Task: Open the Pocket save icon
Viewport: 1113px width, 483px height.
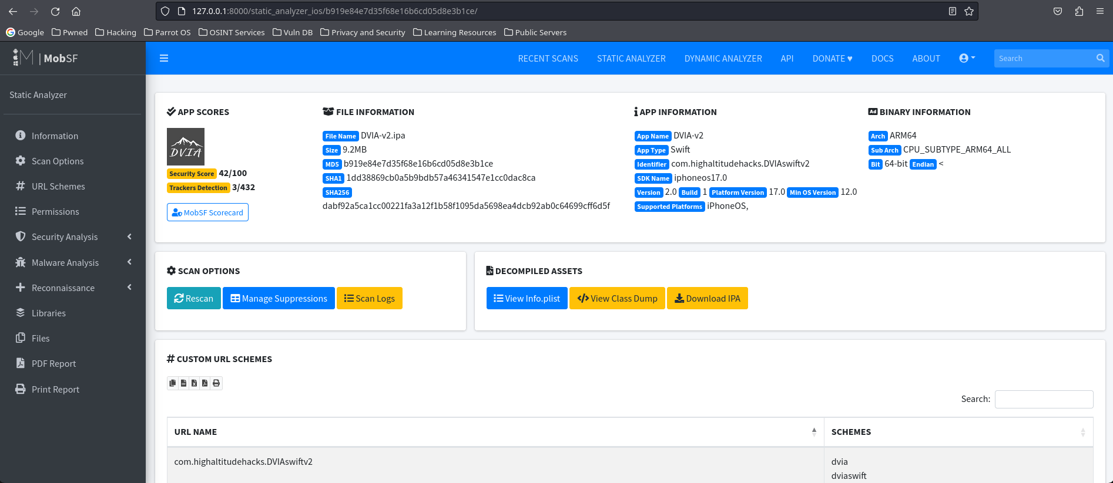Action: (x=1058, y=11)
